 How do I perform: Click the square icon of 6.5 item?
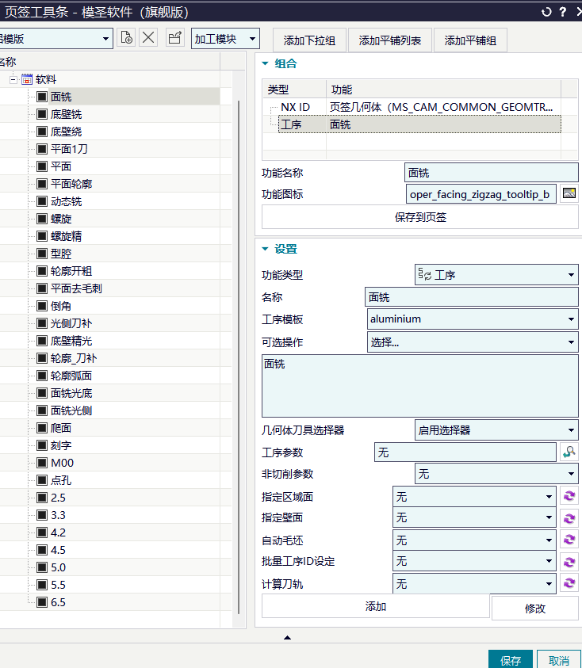(42, 602)
